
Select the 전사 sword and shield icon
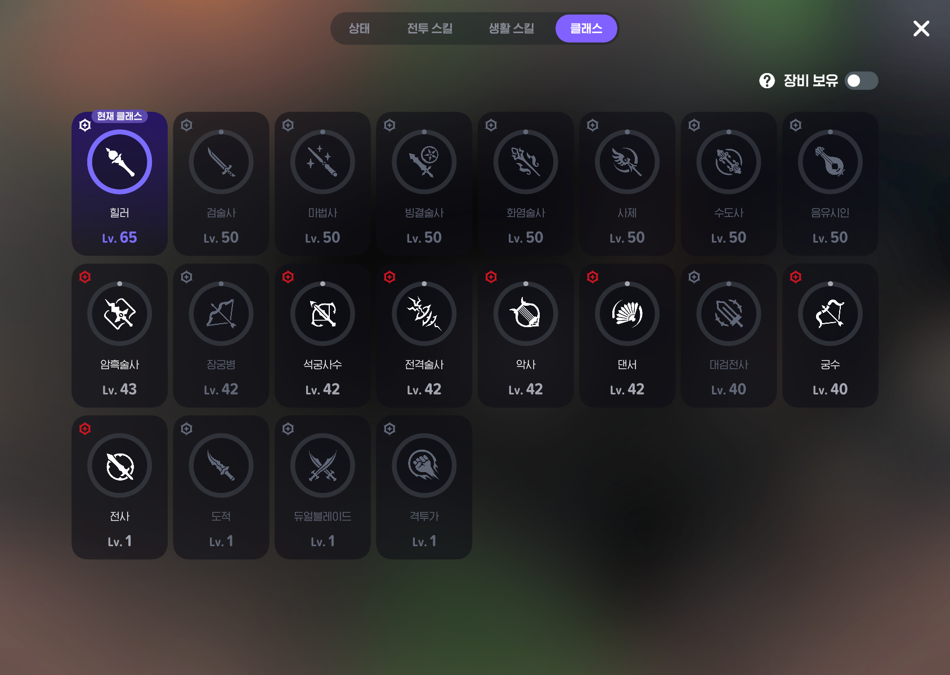pos(119,465)
